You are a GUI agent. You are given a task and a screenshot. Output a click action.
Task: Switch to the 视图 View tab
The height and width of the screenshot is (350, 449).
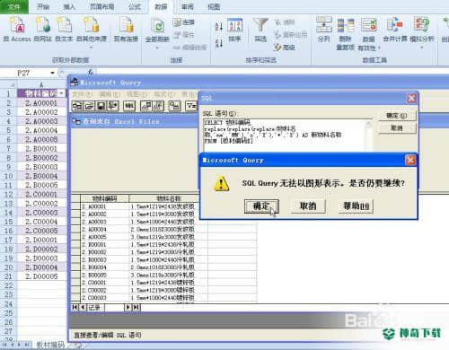(x=214, y=6)
